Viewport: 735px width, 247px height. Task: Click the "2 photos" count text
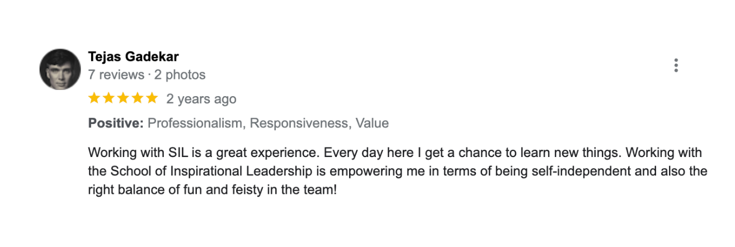180,74
